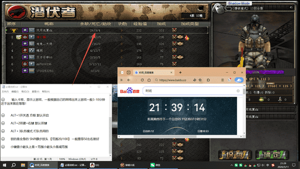This screenshot has width=300, height=169.
Task: Click the browser back arrow button
Action: [129, 80]
